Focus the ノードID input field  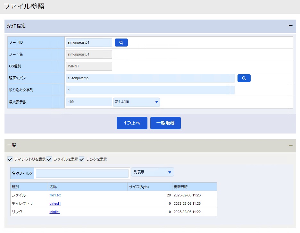(89, 43)
